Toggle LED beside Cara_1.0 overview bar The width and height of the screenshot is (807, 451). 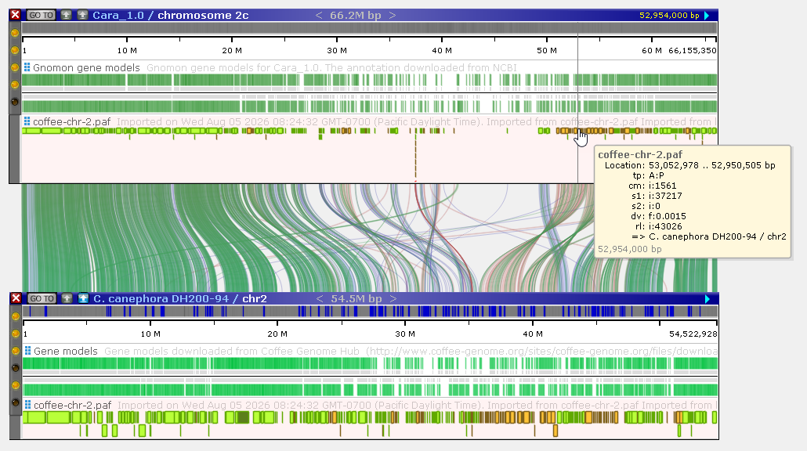(x=15, y=33)
